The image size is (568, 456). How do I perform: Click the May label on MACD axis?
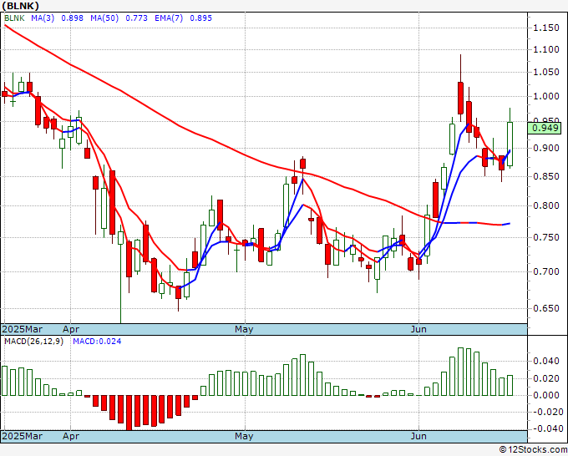[244, 436]
